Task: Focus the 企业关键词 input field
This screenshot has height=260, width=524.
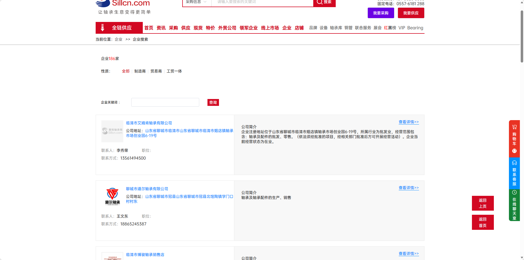Action: [x=165, y=102]
